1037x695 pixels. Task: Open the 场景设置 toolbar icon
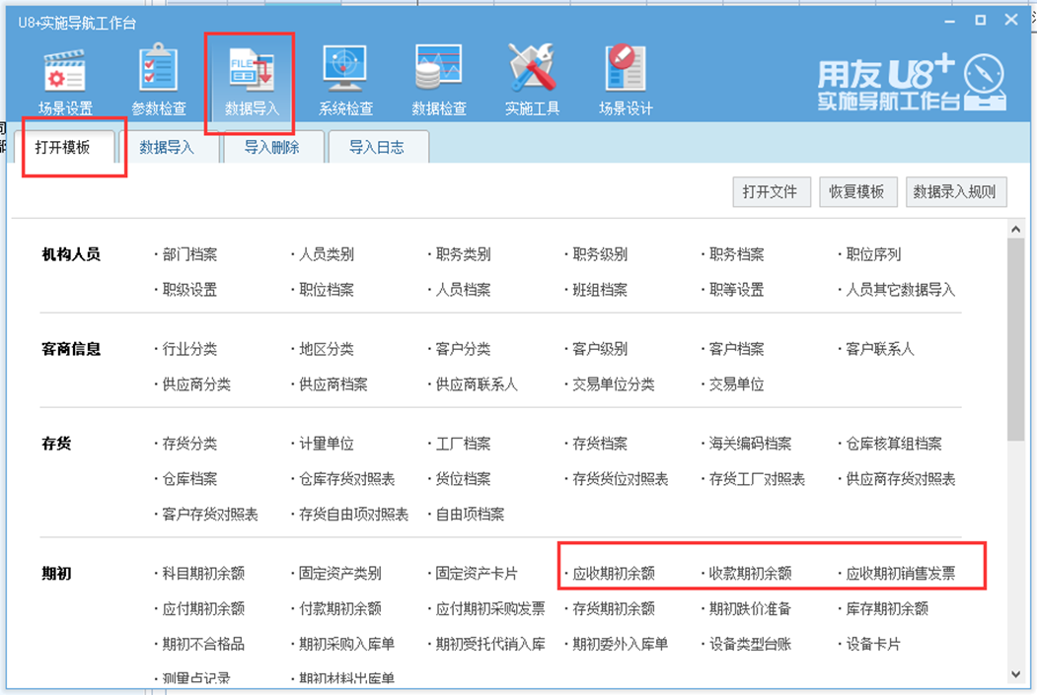click(x=65, y=80)
